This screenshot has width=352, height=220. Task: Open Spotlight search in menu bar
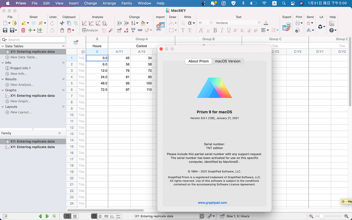[x=284, y=3]
